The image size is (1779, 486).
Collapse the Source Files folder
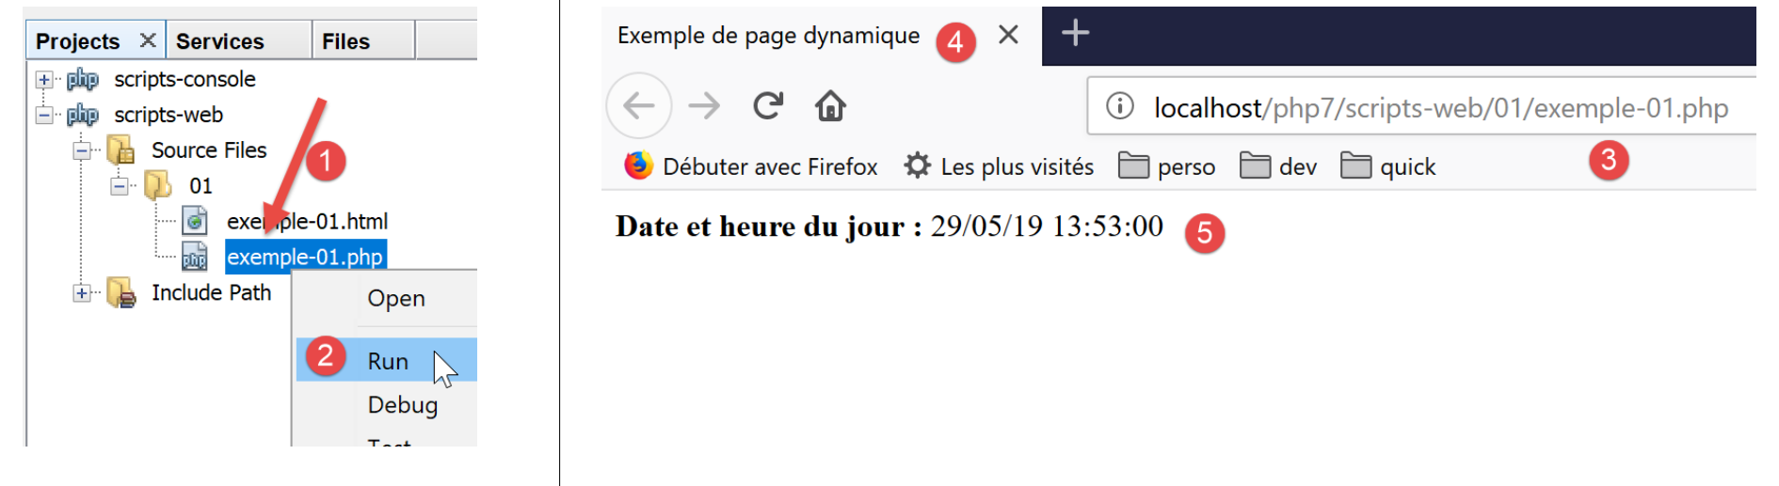tap(82, 150)
